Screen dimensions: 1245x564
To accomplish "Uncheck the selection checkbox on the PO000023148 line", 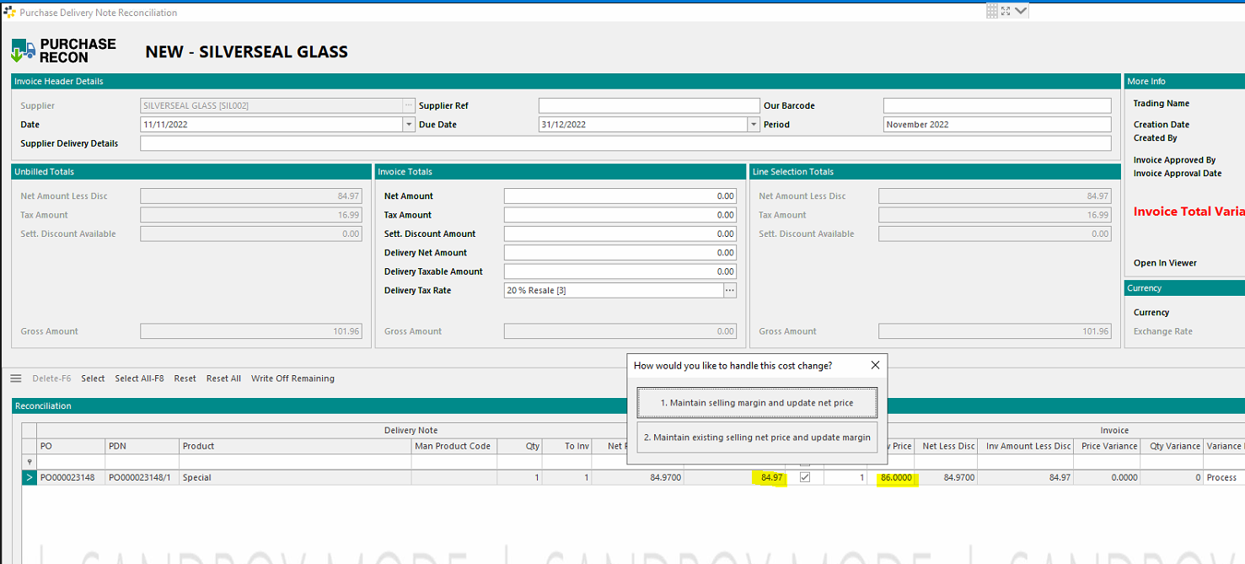I will coord(806,477).
